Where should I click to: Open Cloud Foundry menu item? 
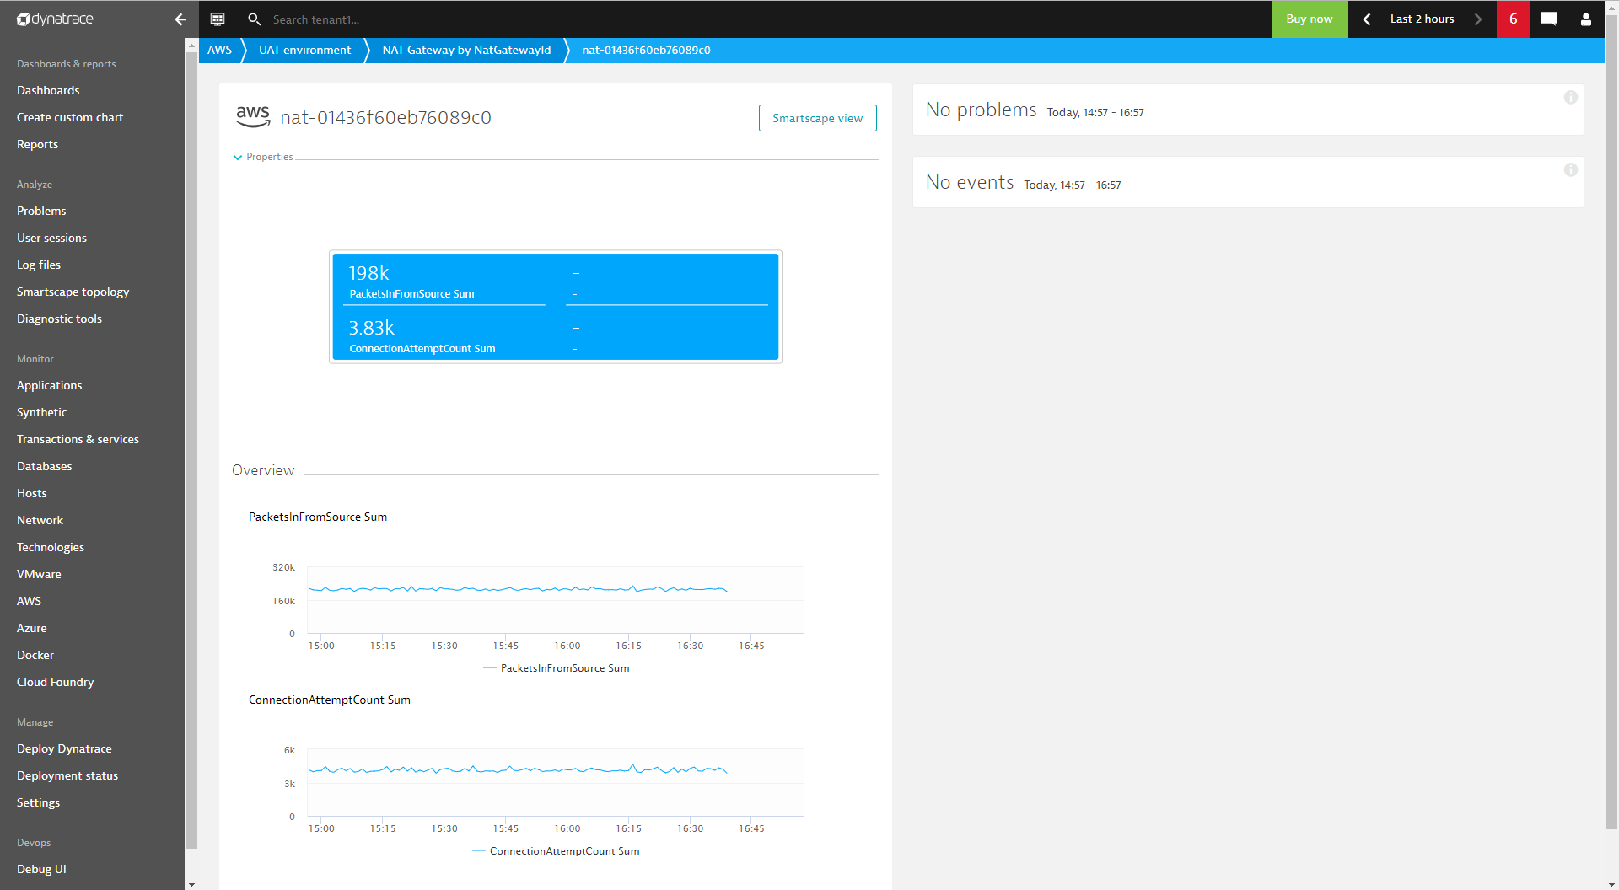tap(55, 682)
